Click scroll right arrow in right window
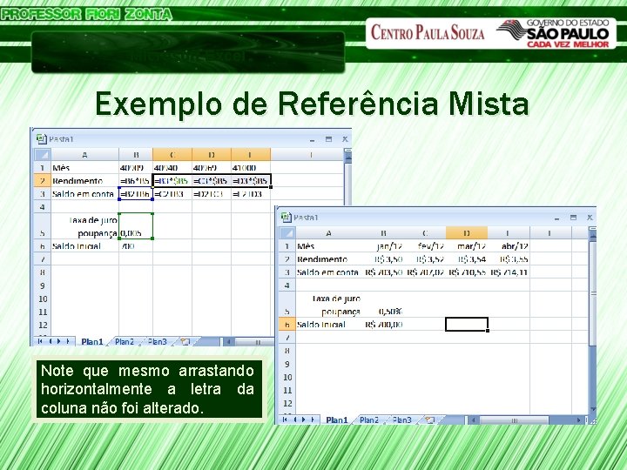627x470 pixels. [578, 420]
